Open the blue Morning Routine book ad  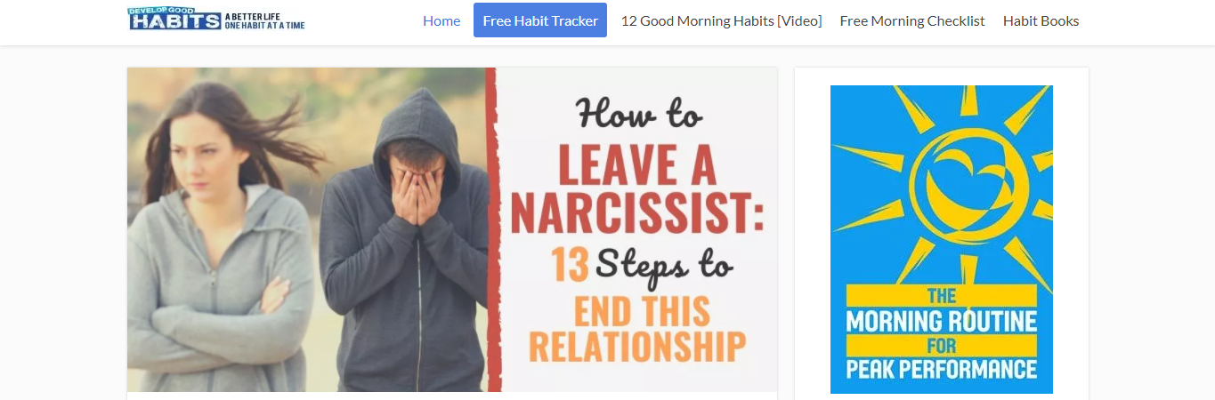(x=942, y=239)
